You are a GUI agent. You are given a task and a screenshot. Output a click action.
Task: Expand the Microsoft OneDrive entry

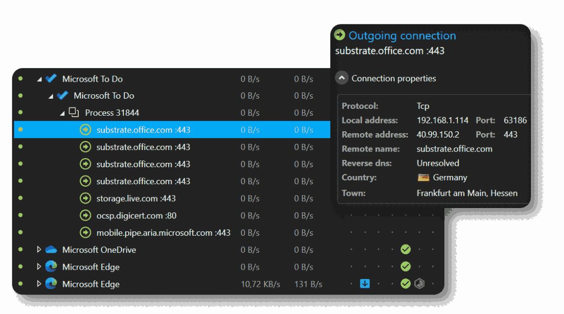pos(39,249)
